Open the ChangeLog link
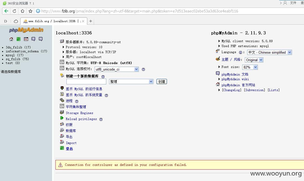Viewport: 304px width, 181px height. (232, 90)
